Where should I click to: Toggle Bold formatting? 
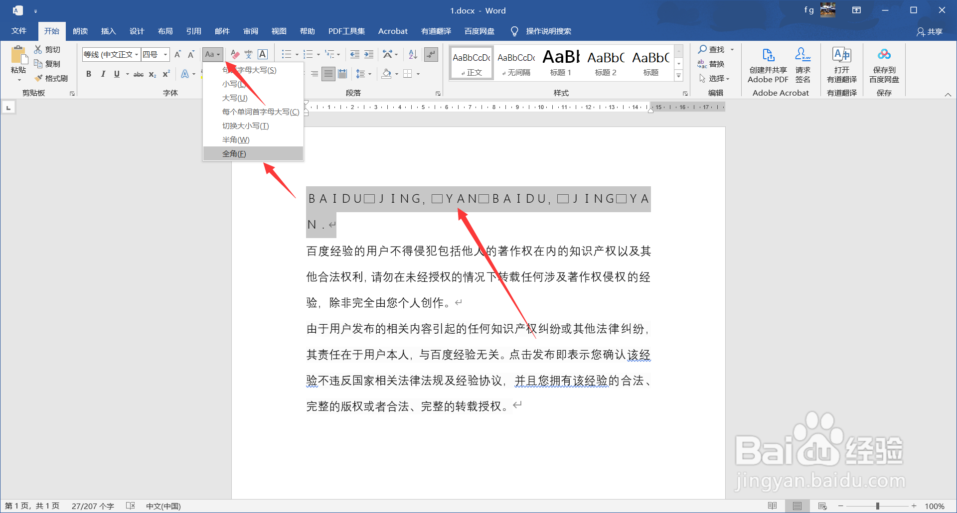[89, 74]
